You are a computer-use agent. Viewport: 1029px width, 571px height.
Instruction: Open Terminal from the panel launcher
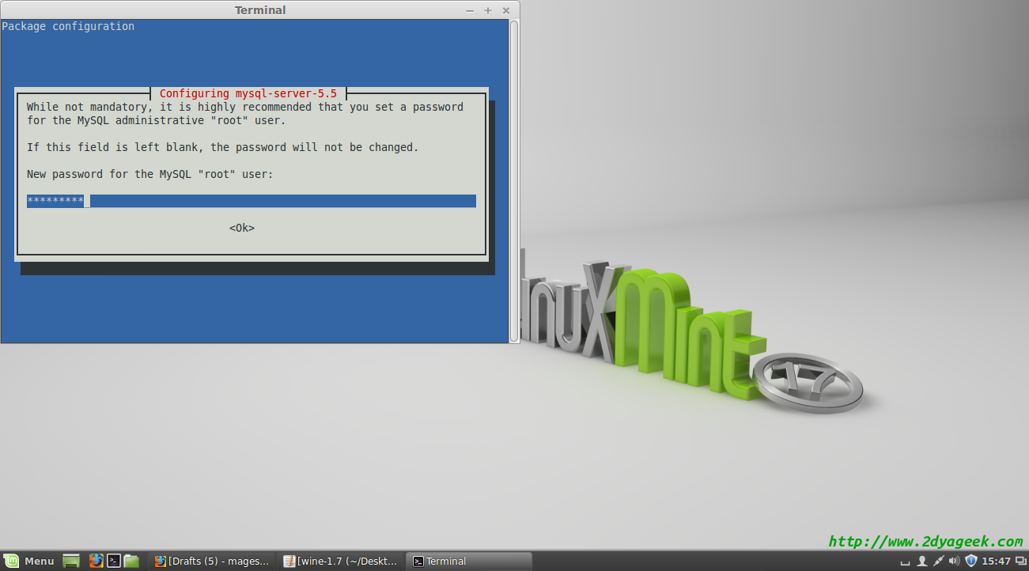pos(114,562)
